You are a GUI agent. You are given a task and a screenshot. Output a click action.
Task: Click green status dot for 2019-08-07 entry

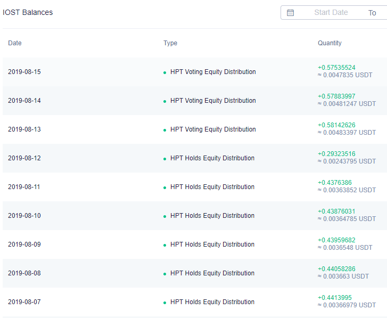coord(164,303)
